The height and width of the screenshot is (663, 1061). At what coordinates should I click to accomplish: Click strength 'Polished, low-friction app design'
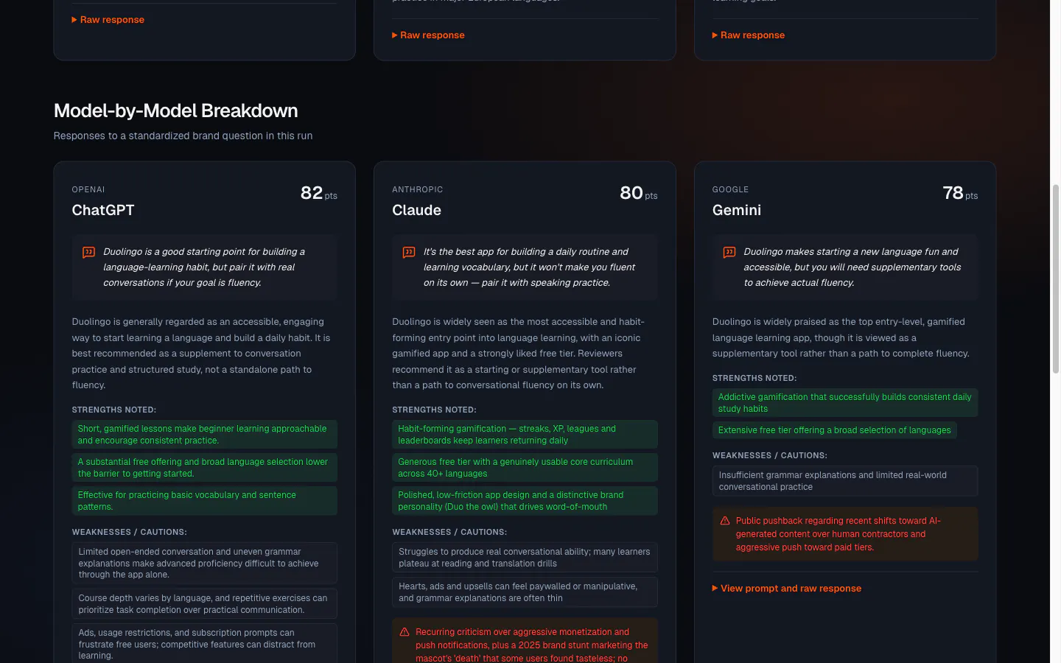[525, 501]
